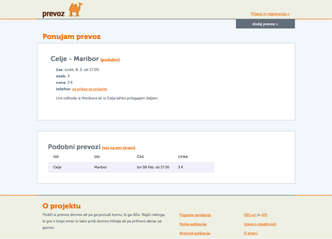The height and width of the screenshot is (239, 332).
Task: Click the cena: 3 € detail line
Action: tap(65, 83)
